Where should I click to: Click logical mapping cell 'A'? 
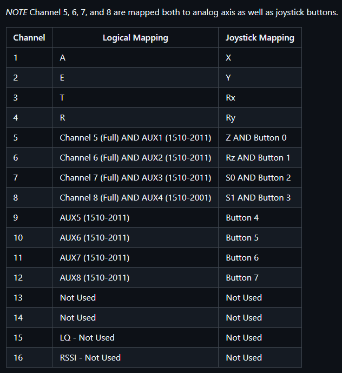coord(63,58)
